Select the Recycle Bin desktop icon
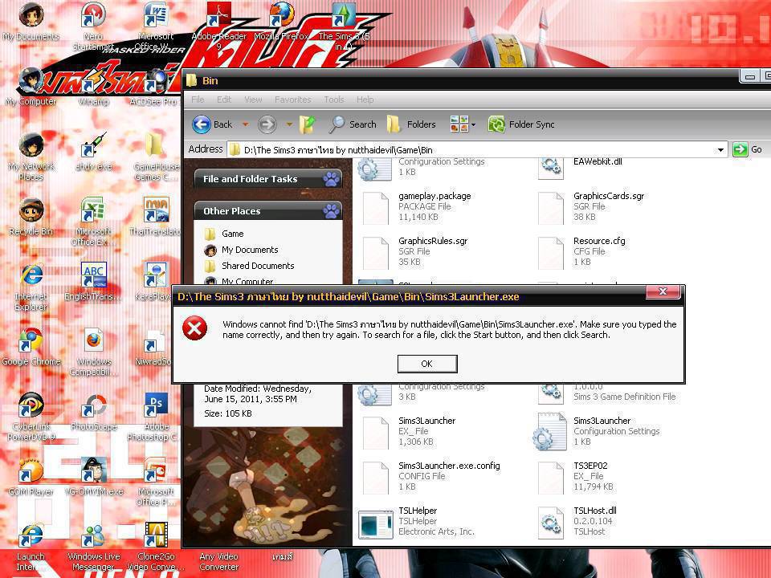This screenshot has height=578, width=771. [x=31, y=217]
